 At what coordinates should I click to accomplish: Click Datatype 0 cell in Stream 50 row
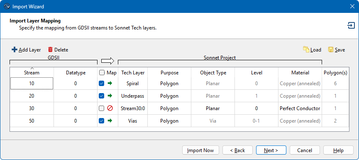pos(76,121)
